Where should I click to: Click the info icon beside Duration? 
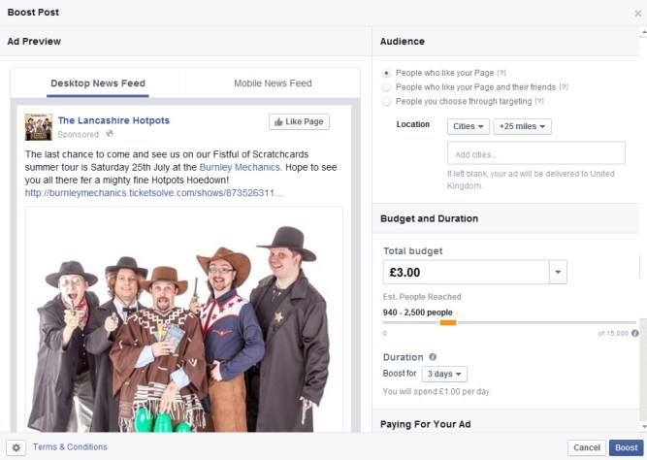[433, 357]
